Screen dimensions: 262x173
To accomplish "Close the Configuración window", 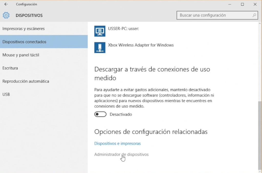I will click(x=255, y=4).
